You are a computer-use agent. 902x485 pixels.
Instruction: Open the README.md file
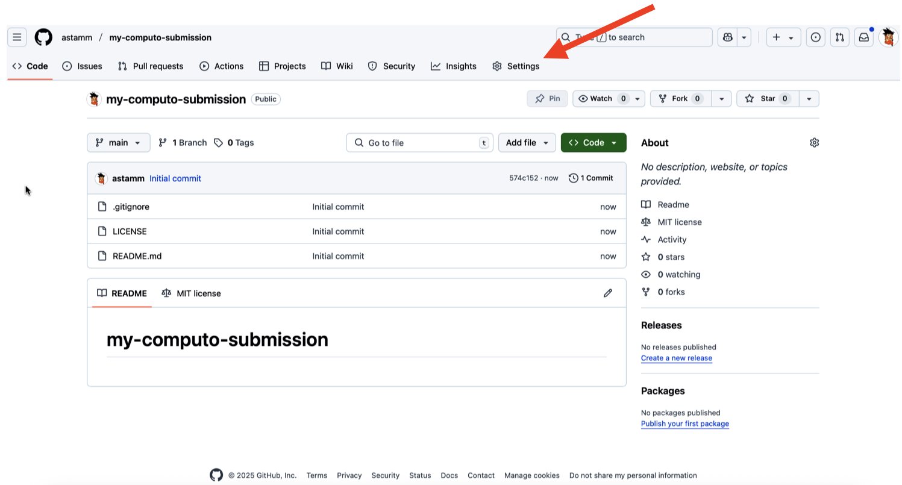pyautogui.click(x=137, y=256)
